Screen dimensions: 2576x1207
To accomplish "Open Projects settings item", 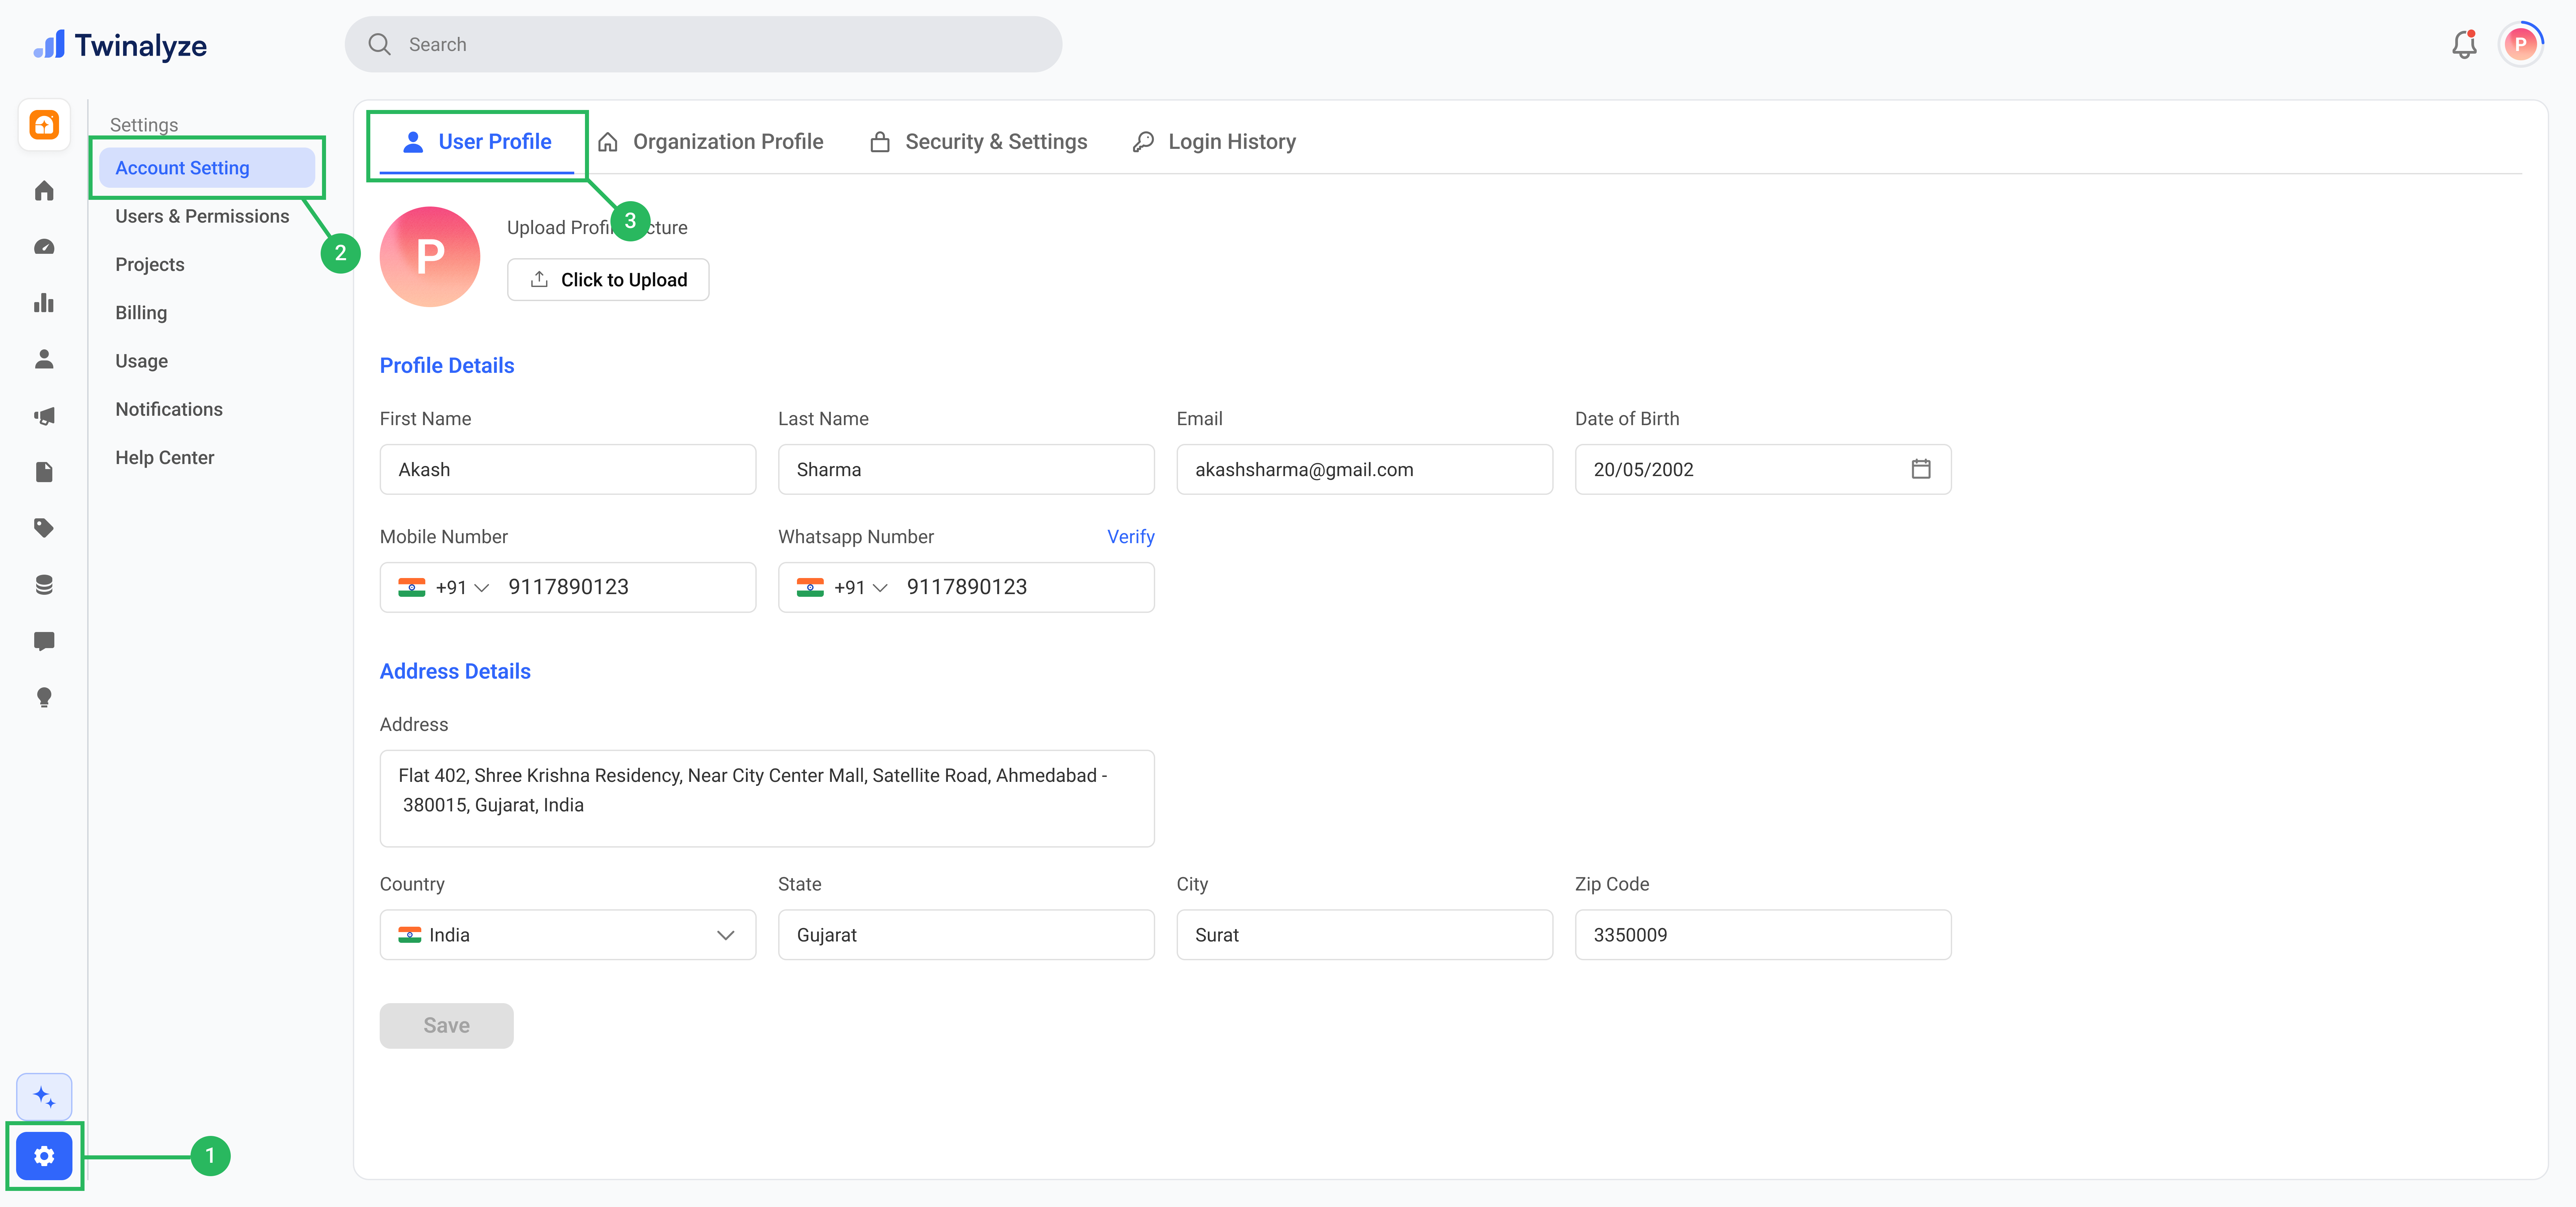I will [x=150, y=265].
